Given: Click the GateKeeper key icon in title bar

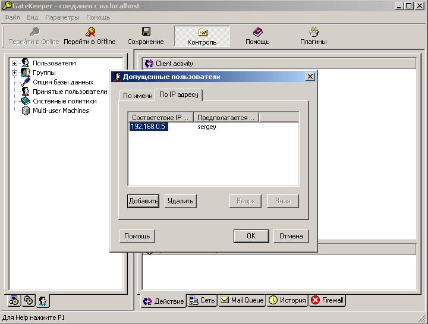Looking at the screenshot, I should (7, 5).
